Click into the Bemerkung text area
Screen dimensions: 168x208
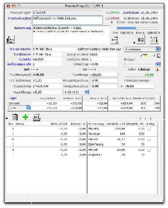tap(71, 35)
